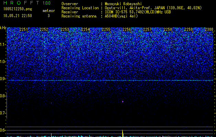Click time marker 2258
216x137 pixels.
(168, 29)
